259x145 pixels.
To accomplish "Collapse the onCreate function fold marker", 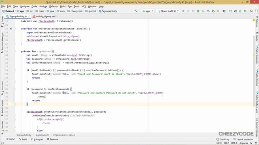I will pos(15,29).
